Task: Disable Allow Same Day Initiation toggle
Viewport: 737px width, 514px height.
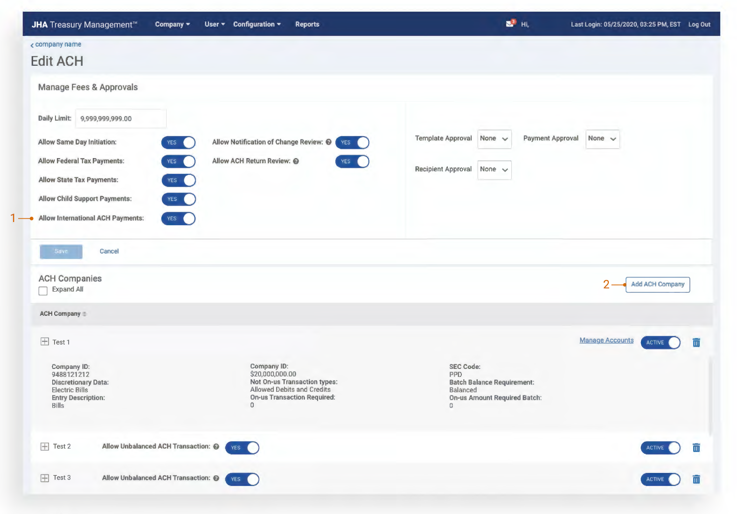Action: [178, 143]
